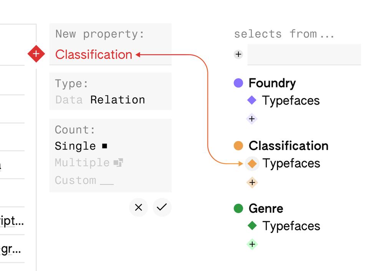Add item under Classification with orange plus
Image resolution: width=384 pixels, height=271 pixels.
pyautogui.click(x=252, y=182)
